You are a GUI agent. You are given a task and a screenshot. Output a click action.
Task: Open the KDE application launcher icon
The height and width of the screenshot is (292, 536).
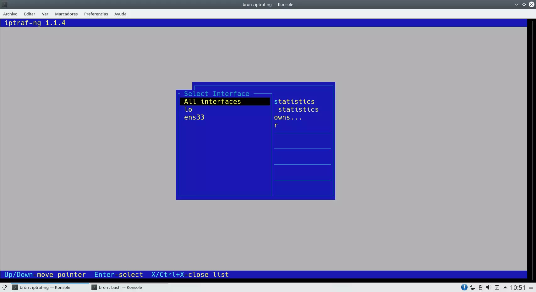point(4,287)
